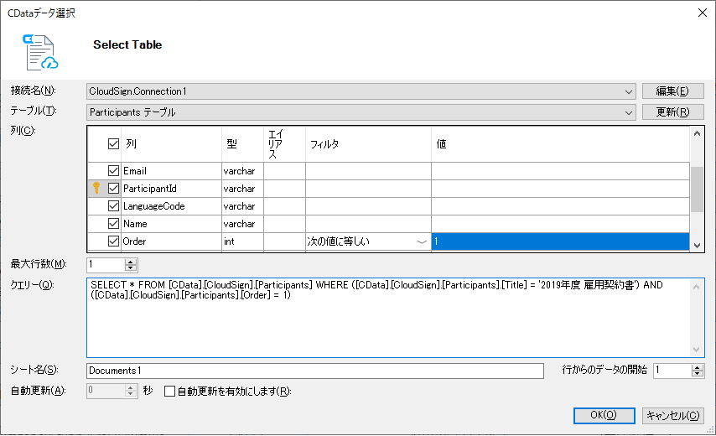Viewport: 716px width, 436px height.
Task: Increase the data start row spinner
Action: [697, 367]
